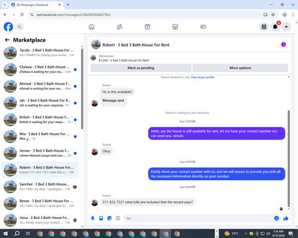Attach a photo with the image icon
Image resolution: width=298 pixels, height=238 pixels.
click(x=101, y=218)
